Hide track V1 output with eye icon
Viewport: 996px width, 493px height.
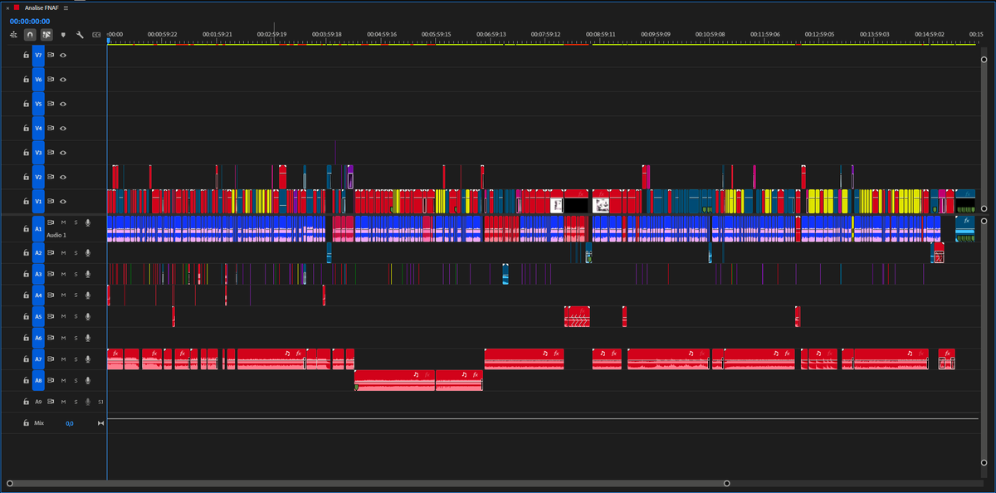tap(63, 202)
